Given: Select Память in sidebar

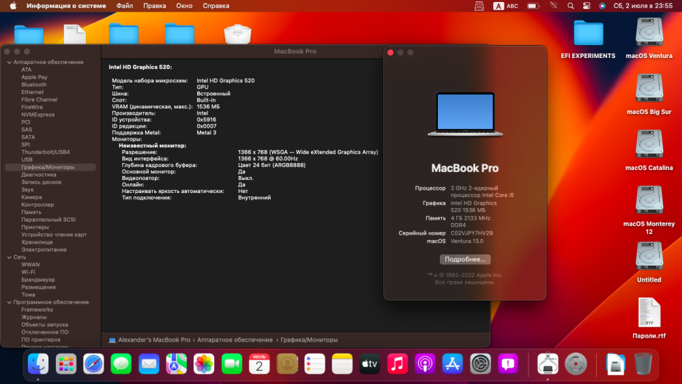Looking at the screenshot, I should 31,212.
